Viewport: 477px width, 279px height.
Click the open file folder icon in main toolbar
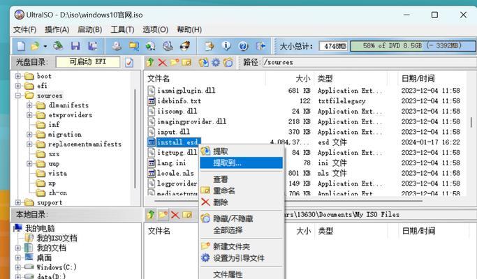coord(36,46)
